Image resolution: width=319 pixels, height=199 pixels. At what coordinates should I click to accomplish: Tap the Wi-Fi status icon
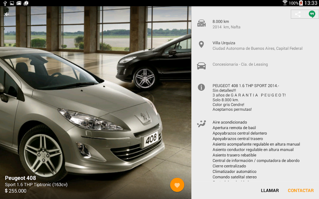point(285,3)
